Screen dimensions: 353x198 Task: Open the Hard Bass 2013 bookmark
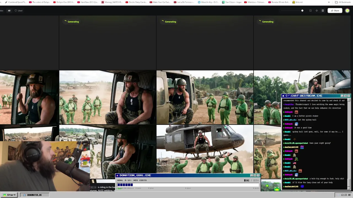click(x=88, y=2)
